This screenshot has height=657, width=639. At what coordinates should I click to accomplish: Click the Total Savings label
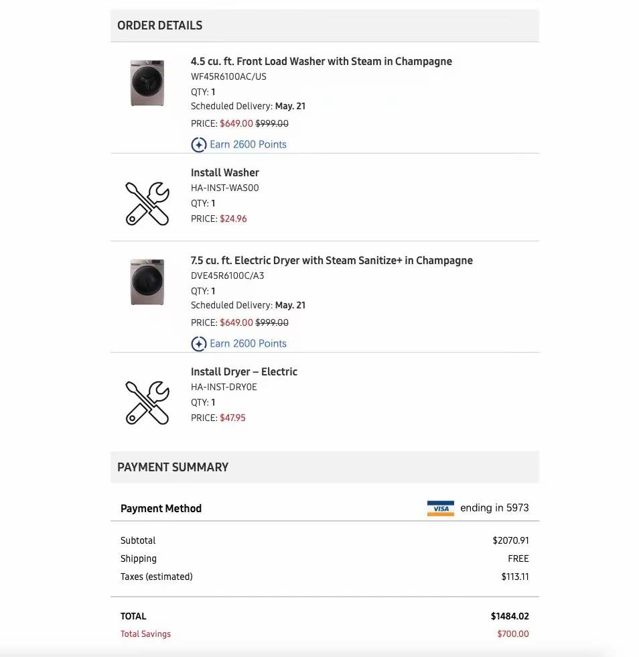click(x=145, y=634)
